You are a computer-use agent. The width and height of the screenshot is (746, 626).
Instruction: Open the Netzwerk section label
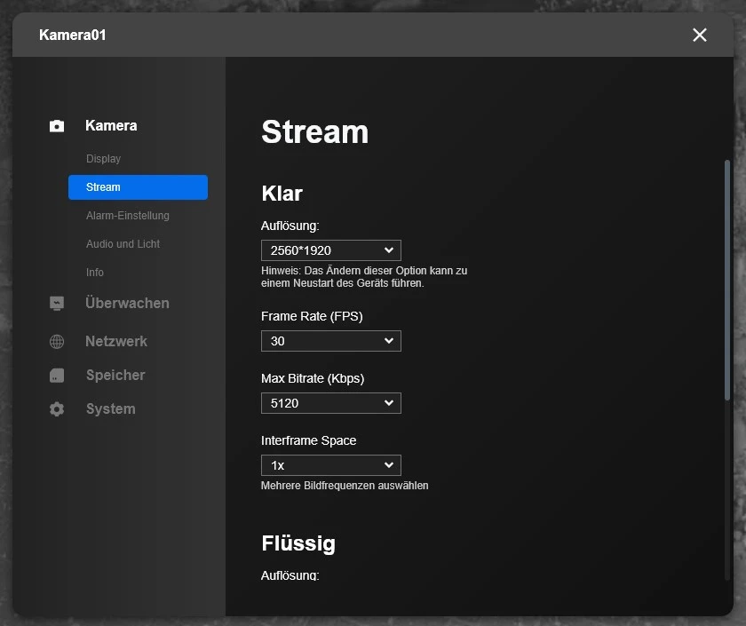click(x=116, y=342)
